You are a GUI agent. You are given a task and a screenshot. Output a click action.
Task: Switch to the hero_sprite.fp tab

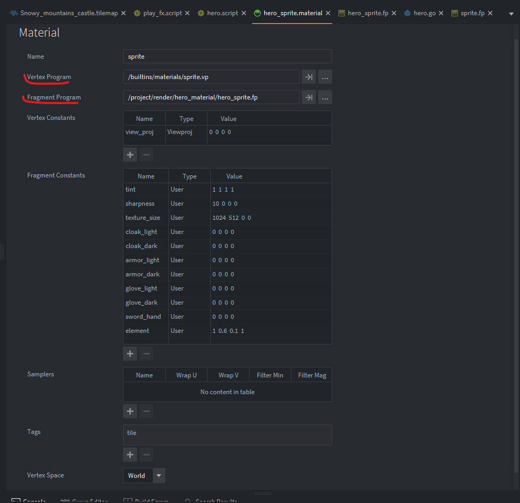368,13
